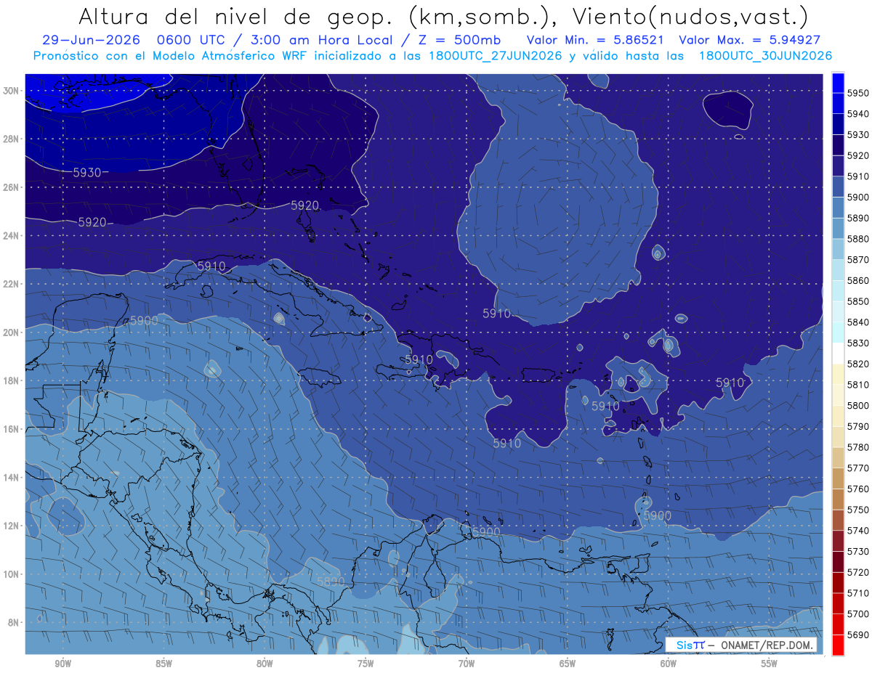
Task: Click the '5690' color scale label
Action: (x=860, y=635)
